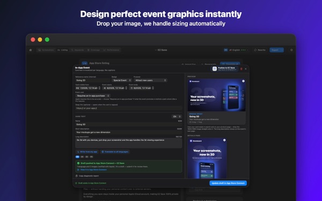Open the Event cost dropdown

pos(93,96)
